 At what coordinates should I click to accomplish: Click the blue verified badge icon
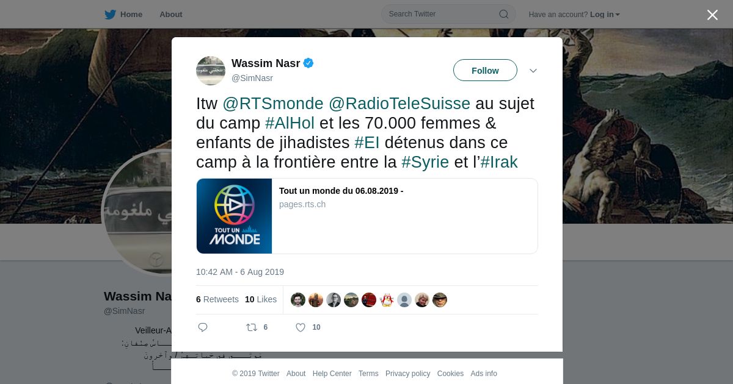point(308,63)
